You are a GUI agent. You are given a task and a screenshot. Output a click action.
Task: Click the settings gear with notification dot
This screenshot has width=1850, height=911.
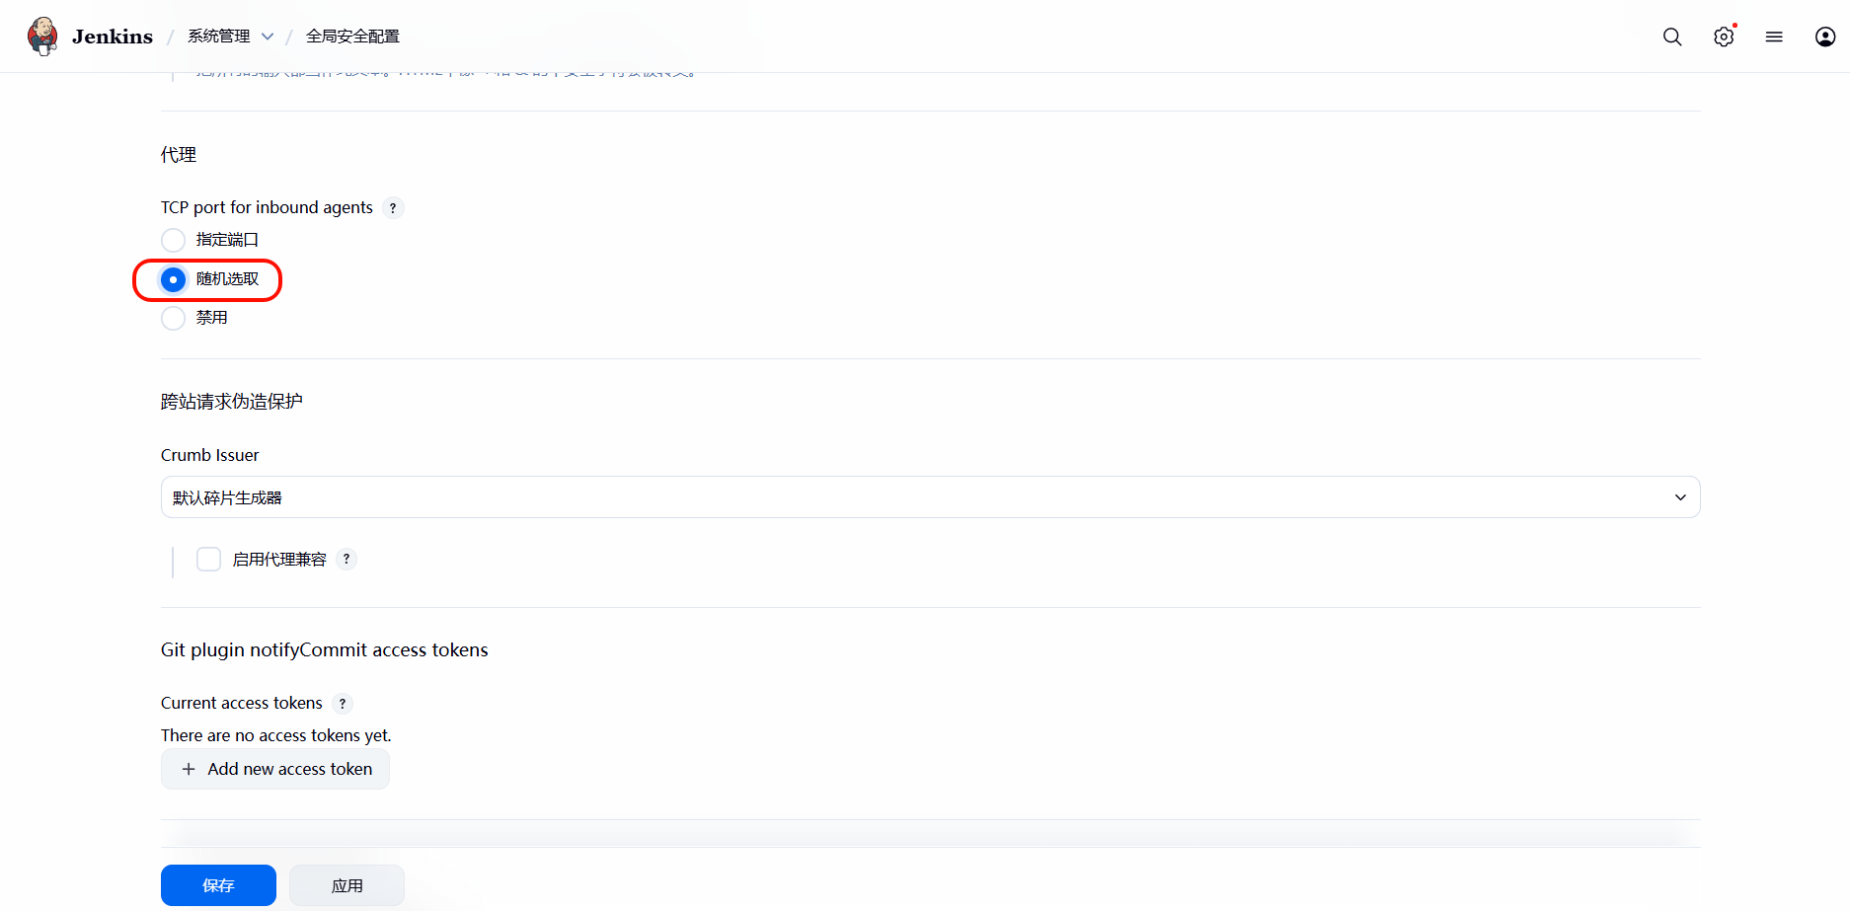tap(1725, 37)
